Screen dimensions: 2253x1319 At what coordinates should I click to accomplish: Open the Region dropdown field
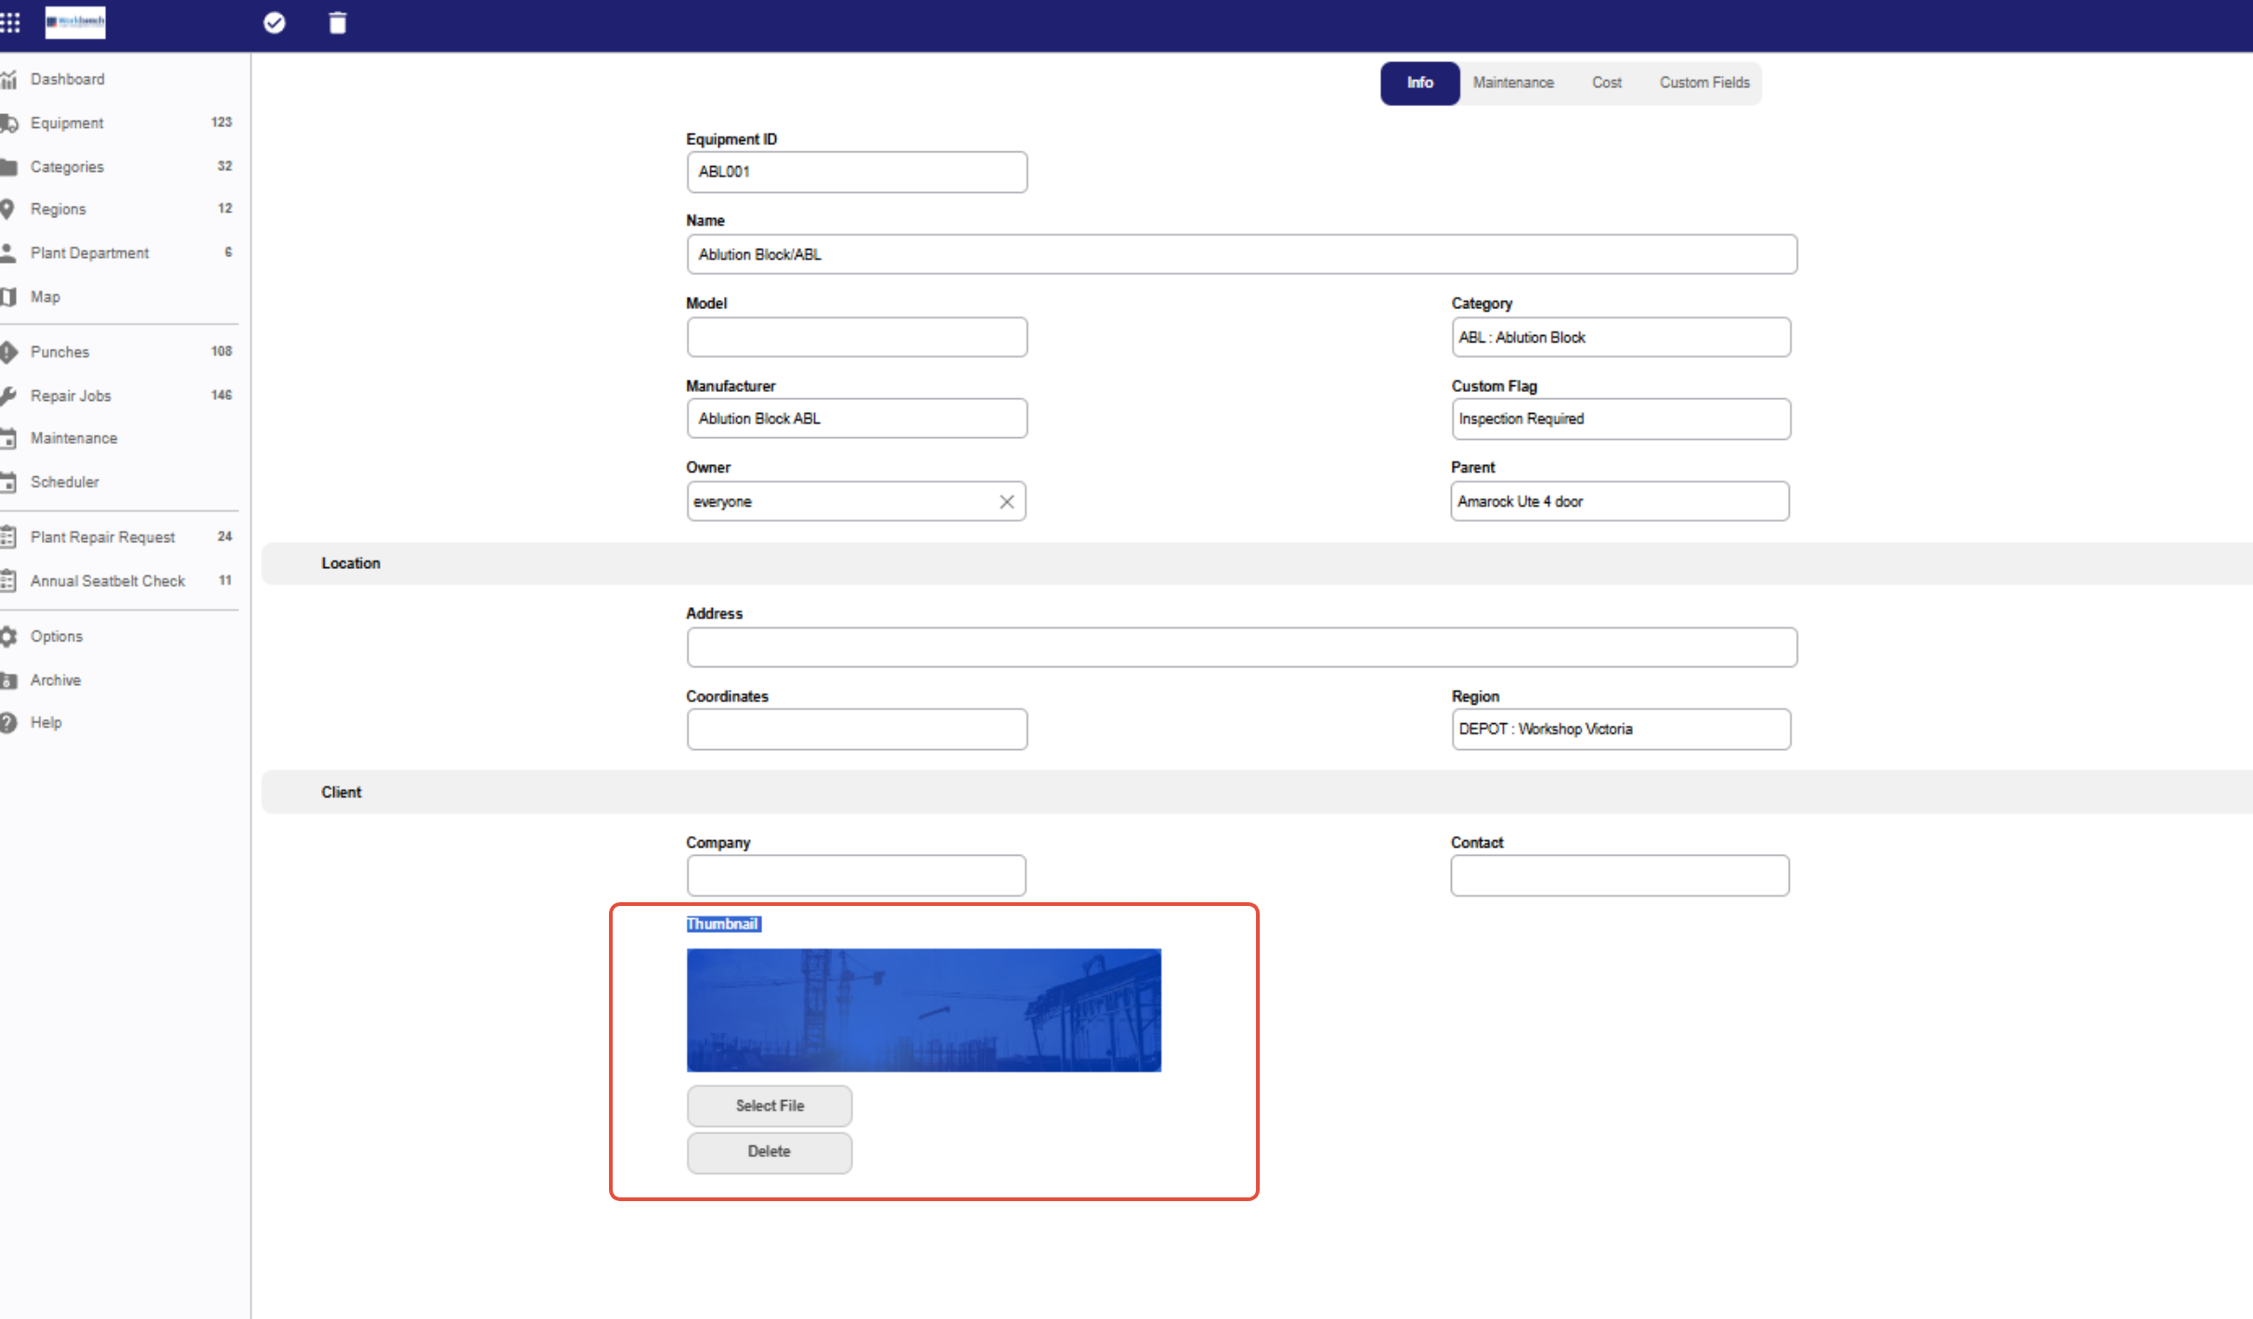(x=1620, y=729)
